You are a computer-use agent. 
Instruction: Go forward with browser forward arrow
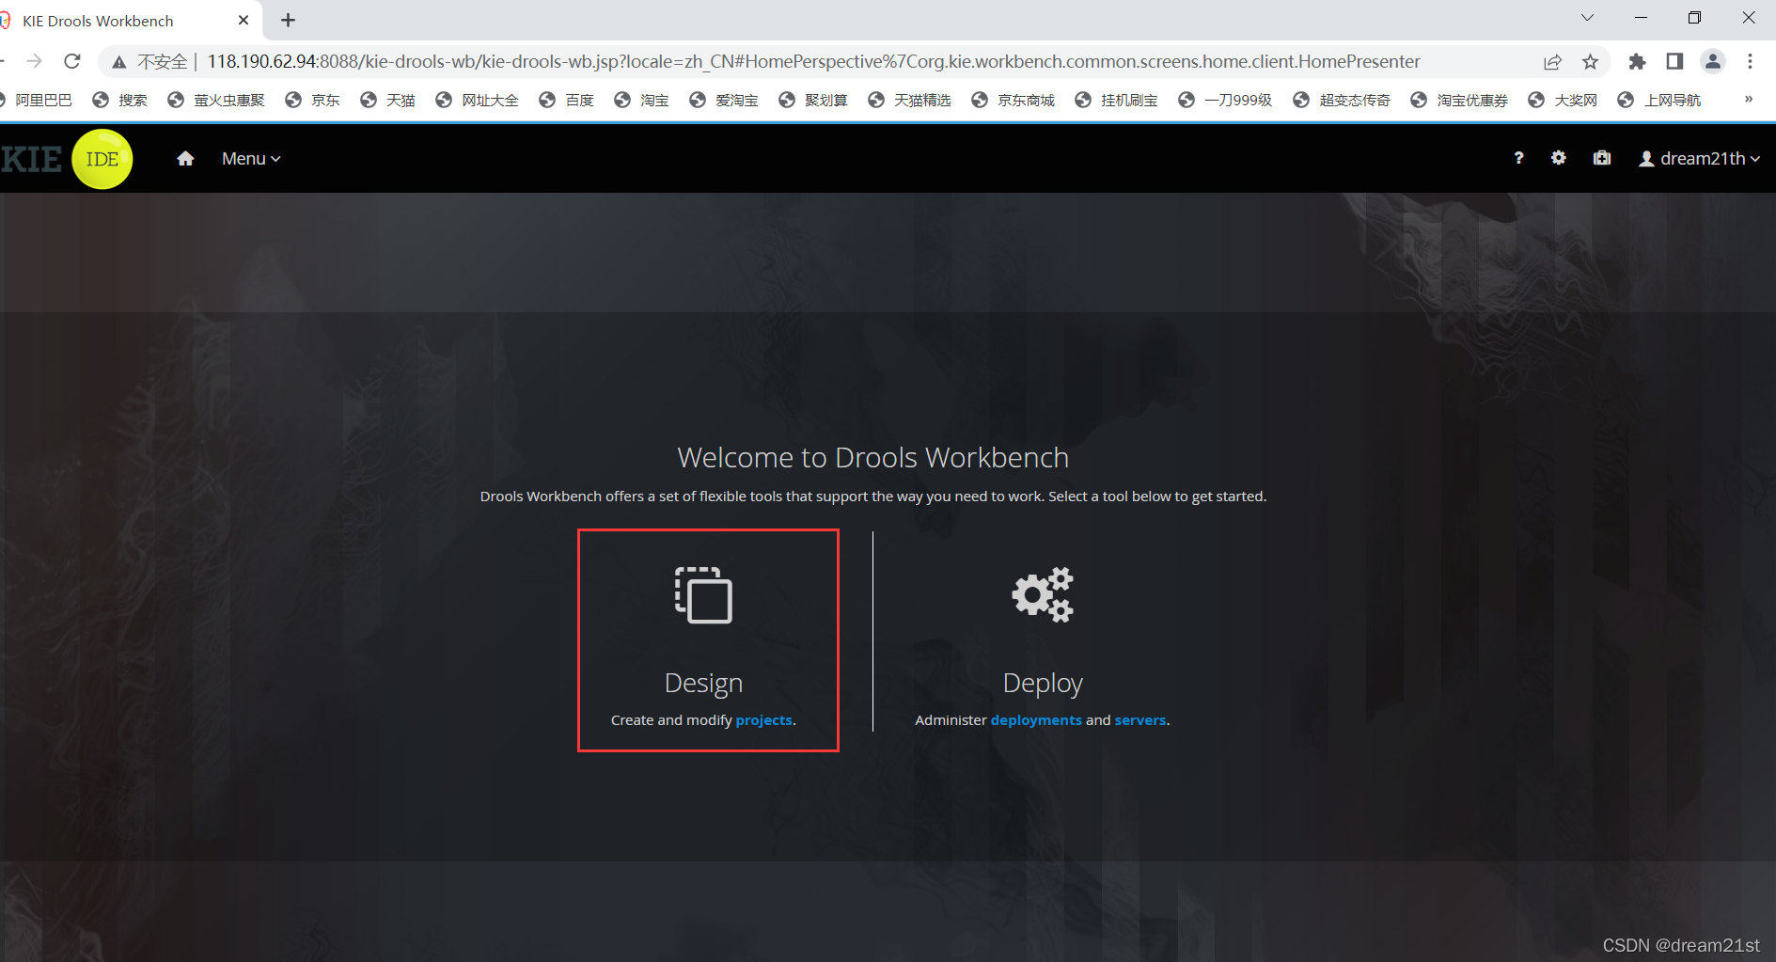click(35, 61)
